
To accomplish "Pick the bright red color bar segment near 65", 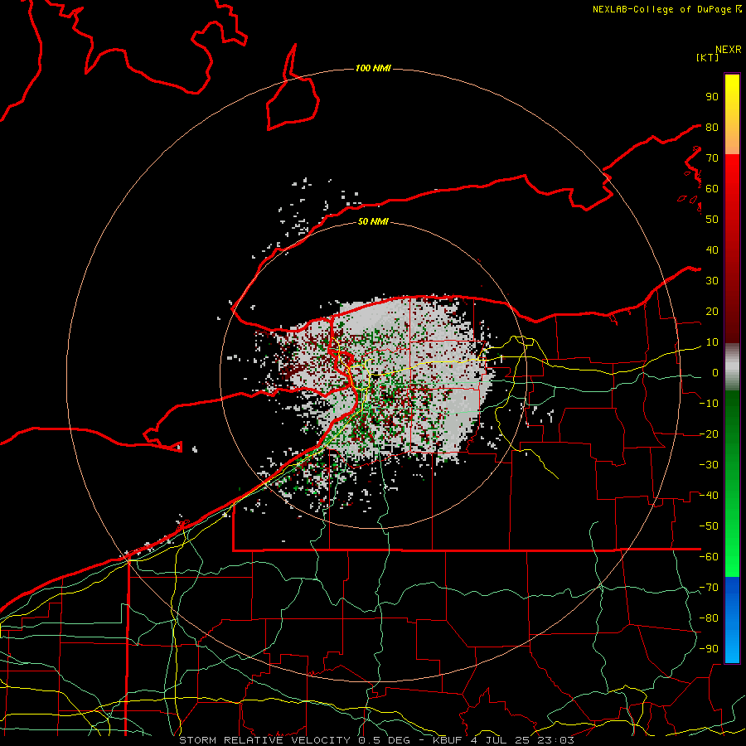I will point(732,173).
